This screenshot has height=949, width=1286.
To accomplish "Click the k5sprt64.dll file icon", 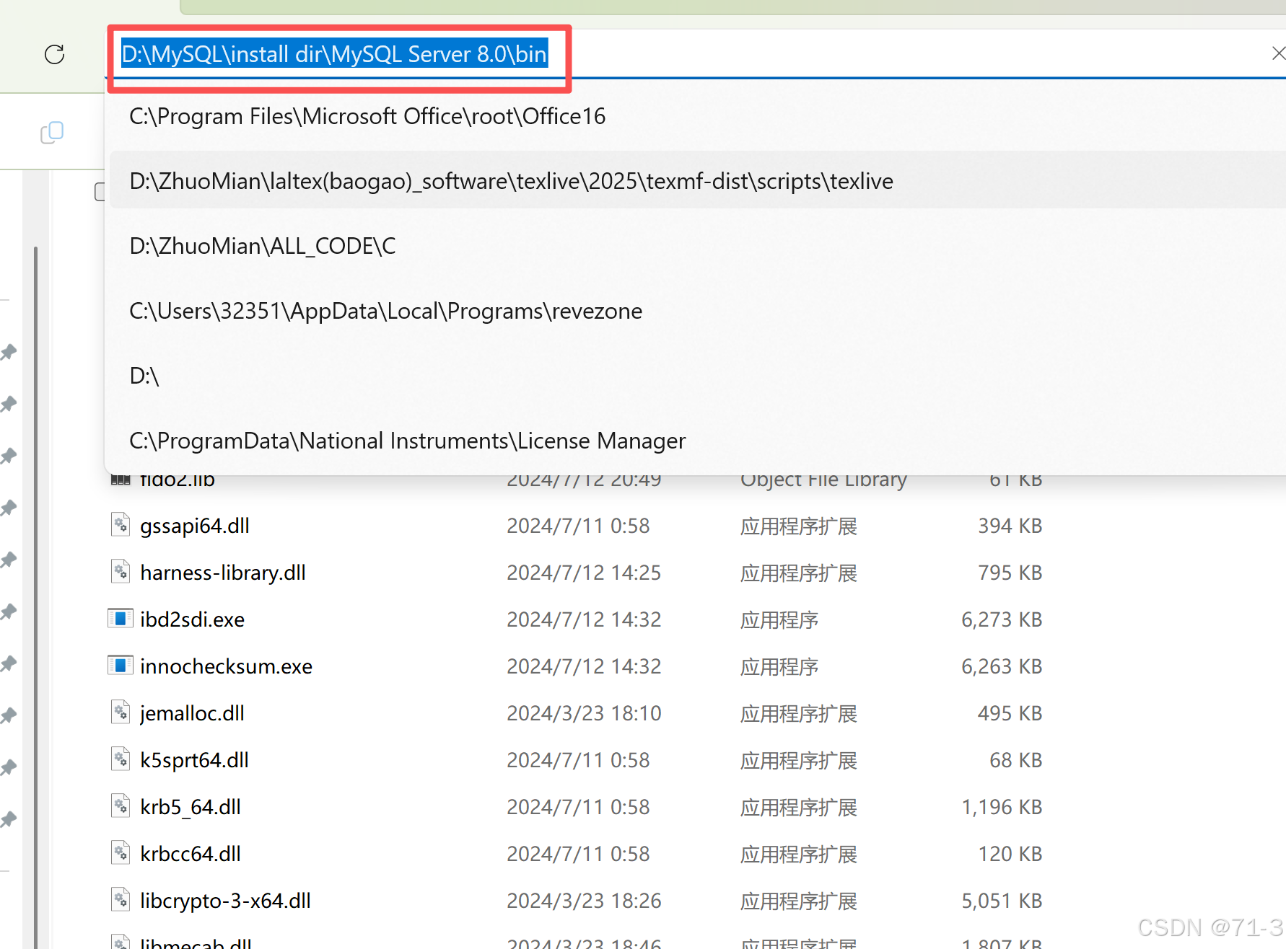I will (121, 759).
